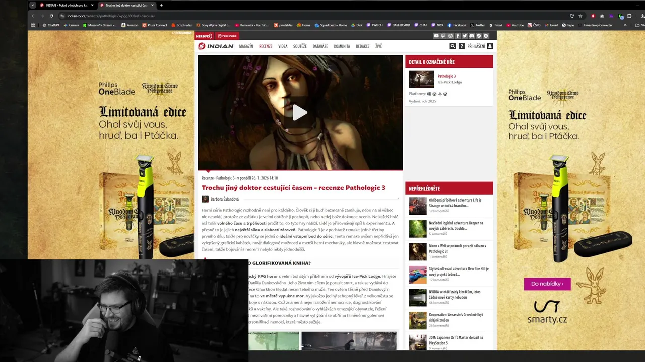The image size is (645, 362).
Task: Open the Komunita menu item
Action: 342,46
